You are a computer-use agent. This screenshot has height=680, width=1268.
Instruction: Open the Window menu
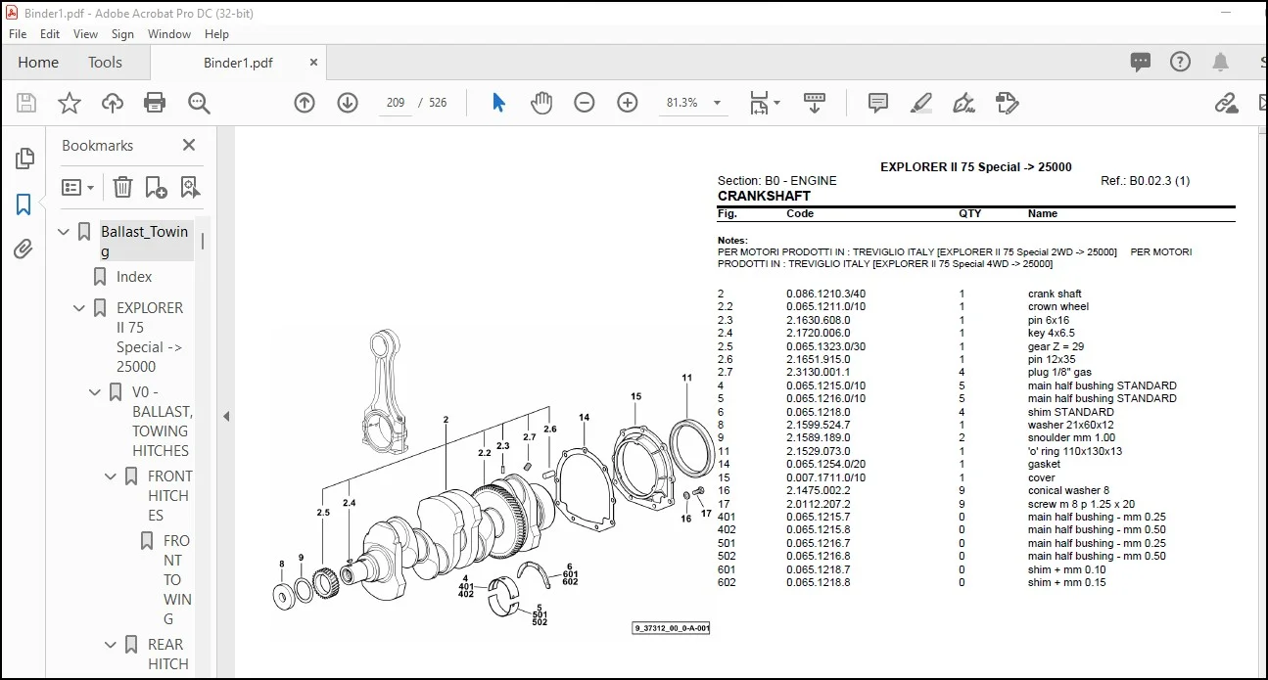point(169,33)
